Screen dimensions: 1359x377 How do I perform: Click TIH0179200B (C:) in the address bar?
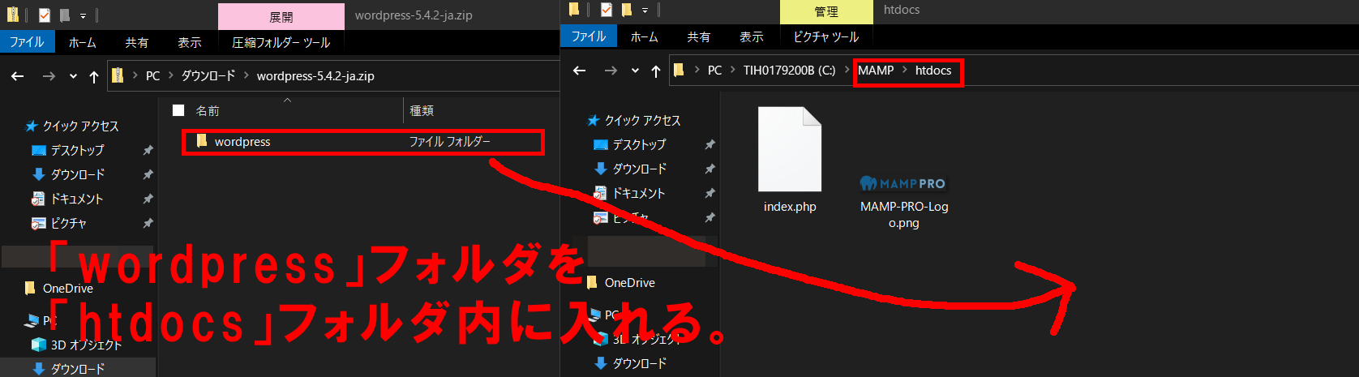(x=789, y=71)
